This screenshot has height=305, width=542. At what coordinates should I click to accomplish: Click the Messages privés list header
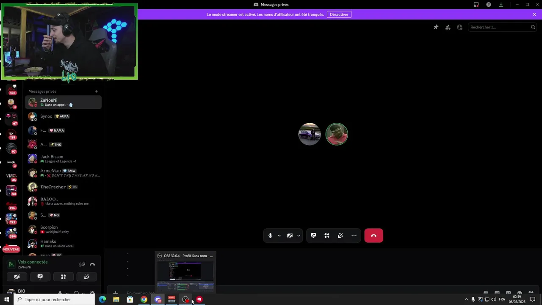(42, 91)
